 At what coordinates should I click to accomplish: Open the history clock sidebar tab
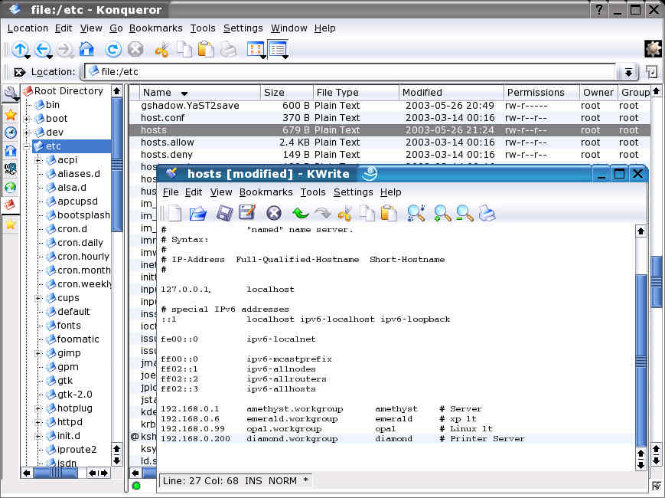11,133
